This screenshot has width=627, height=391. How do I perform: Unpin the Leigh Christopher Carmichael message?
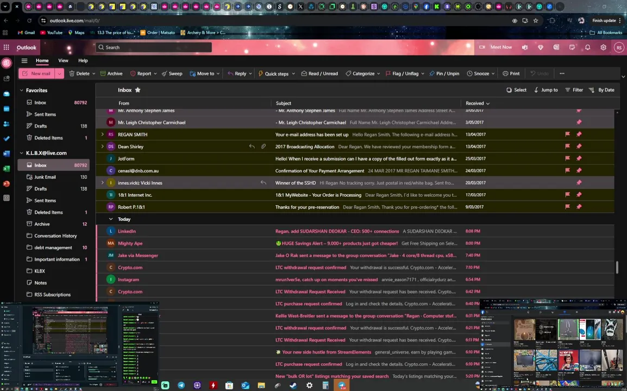(x=579, y=122)
